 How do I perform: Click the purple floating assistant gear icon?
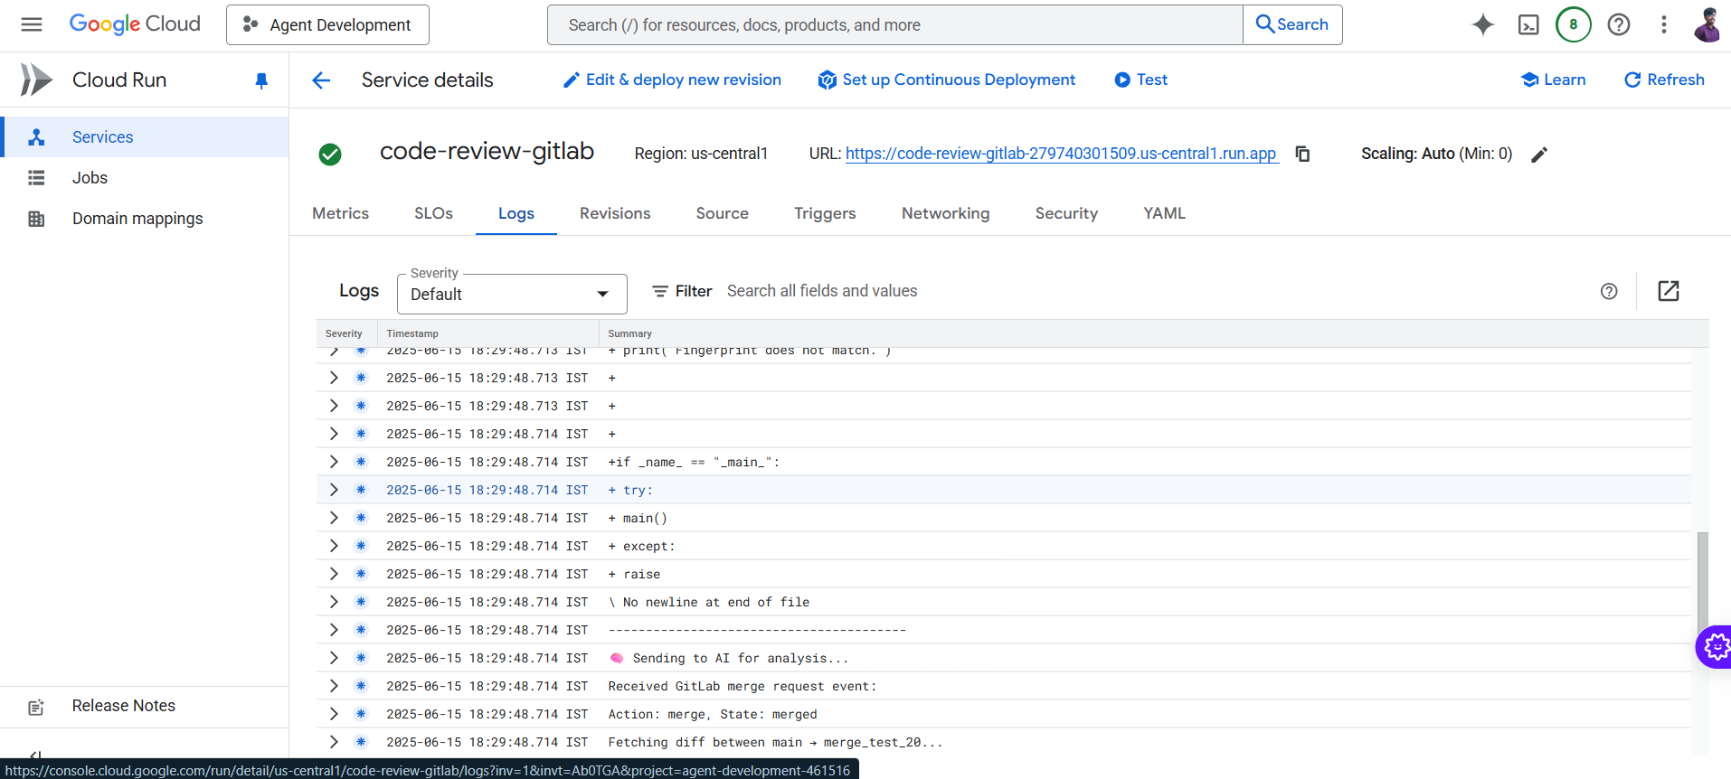pyautogui.click(x=1715, y=646)
